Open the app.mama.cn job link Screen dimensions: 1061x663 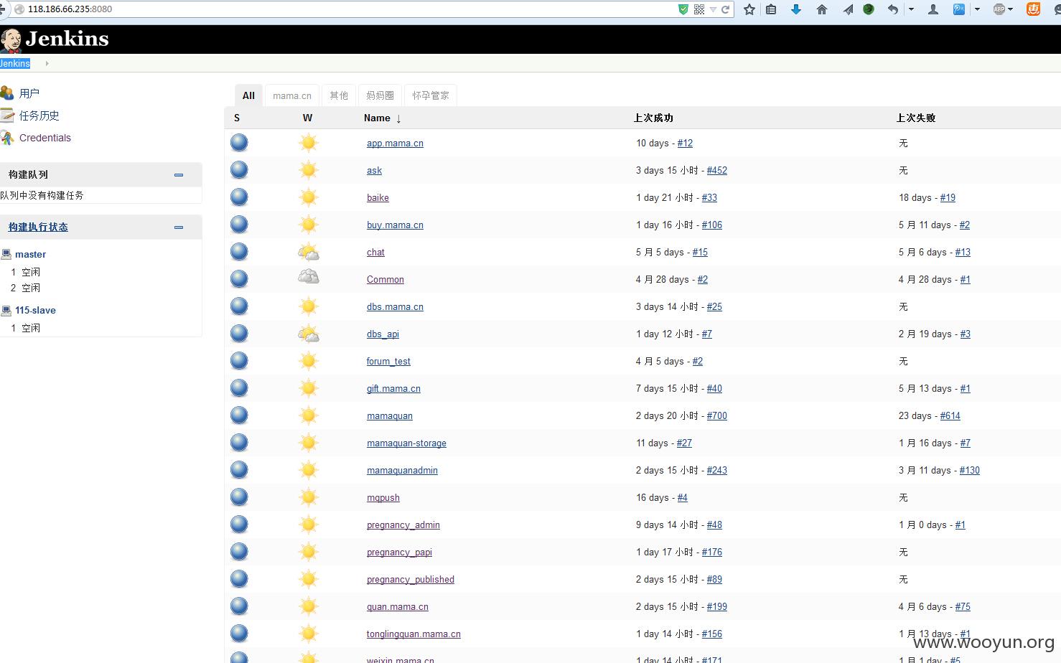click(395, 144)
